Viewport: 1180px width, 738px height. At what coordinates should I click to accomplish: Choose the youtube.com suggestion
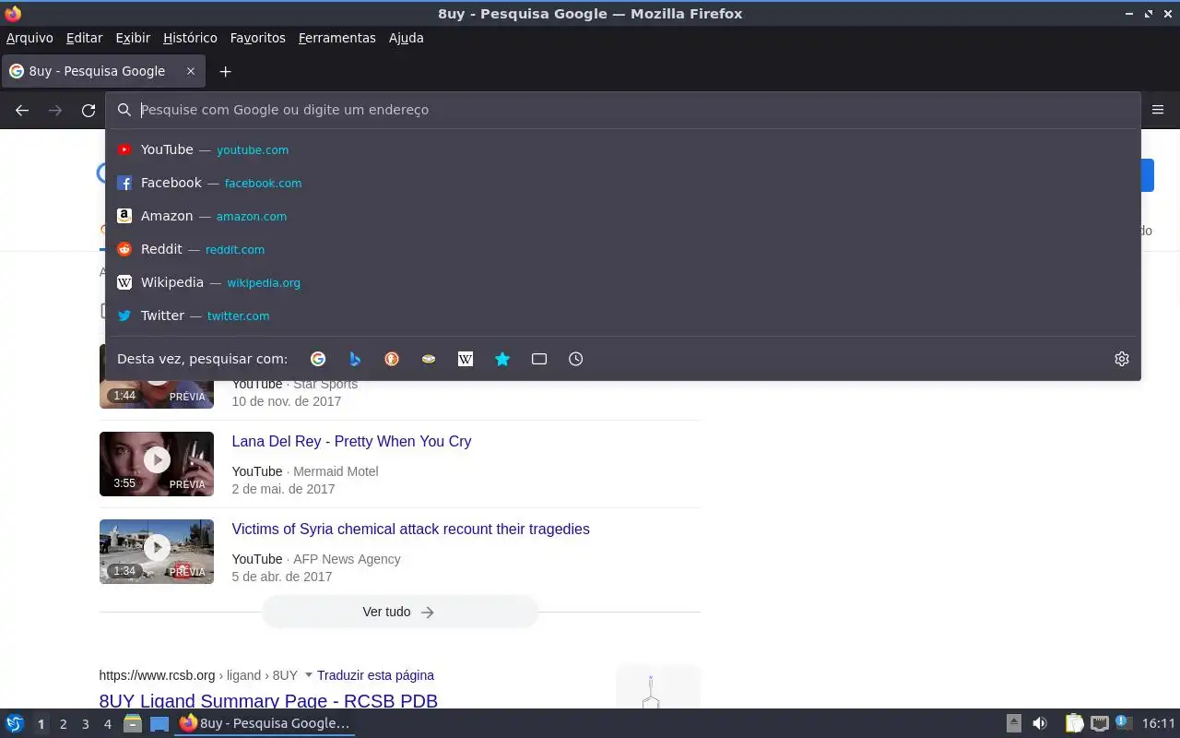pyautogui.click(x=623, y=149)
